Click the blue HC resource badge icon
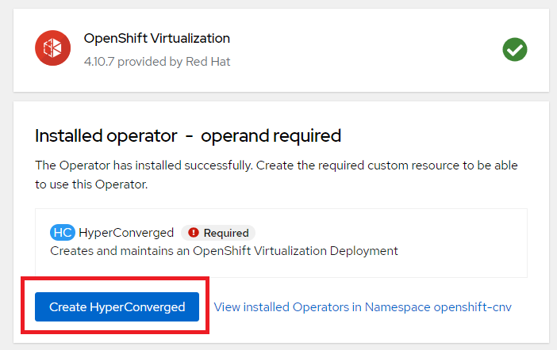557x350 pixels. point(63,233)
